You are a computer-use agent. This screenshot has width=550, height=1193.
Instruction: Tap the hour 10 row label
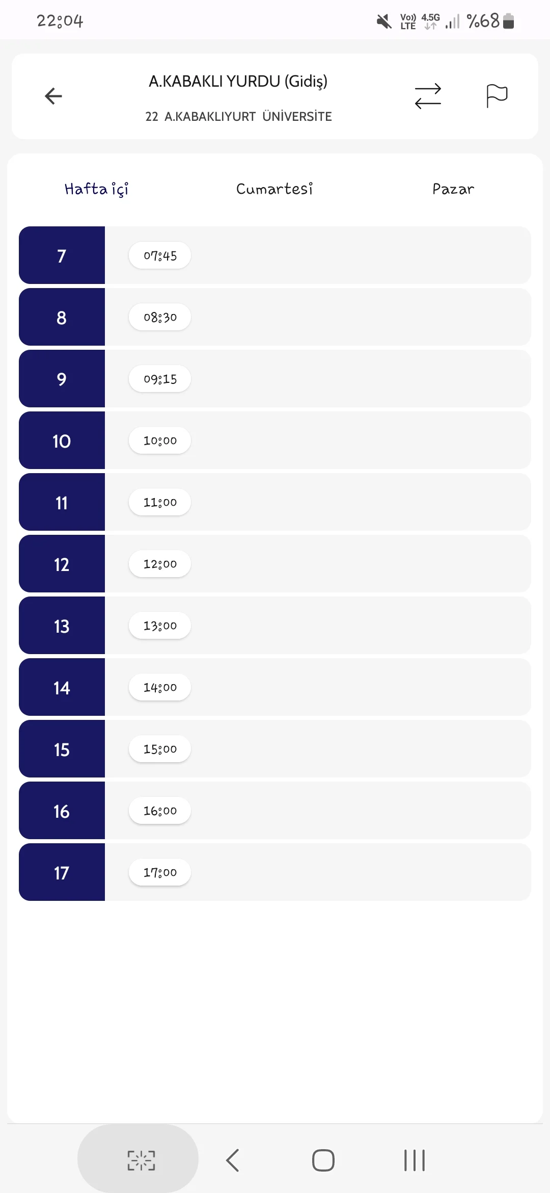coord(62,440)
